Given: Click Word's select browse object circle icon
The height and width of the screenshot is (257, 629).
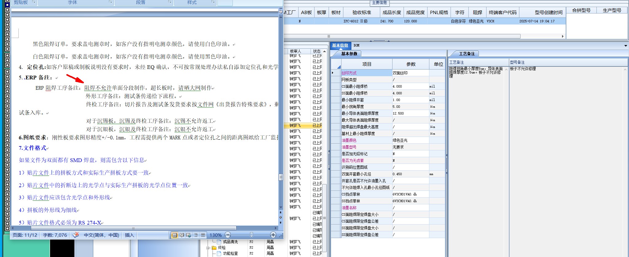Looking at the screenshot, I should [280, 217].
